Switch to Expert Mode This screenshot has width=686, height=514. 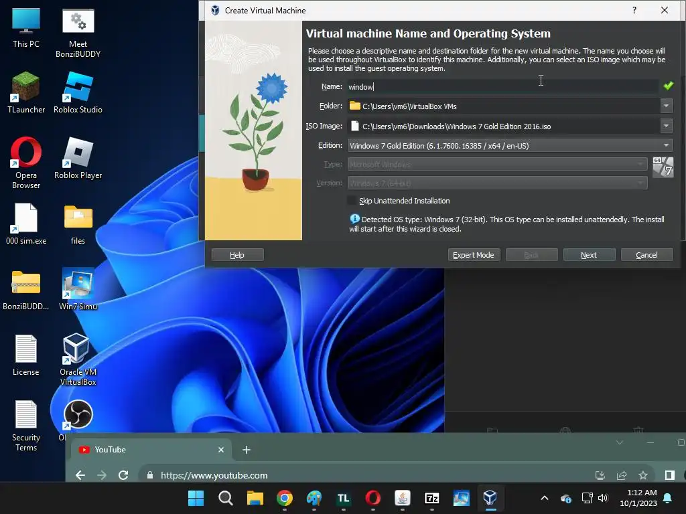click(474, 255)
